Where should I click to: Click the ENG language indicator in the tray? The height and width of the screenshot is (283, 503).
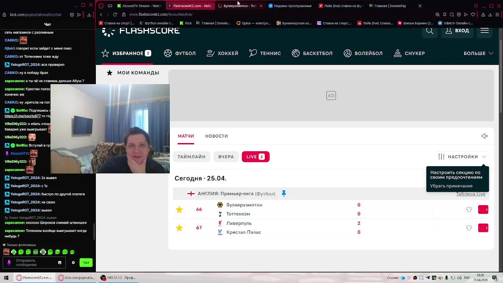467,278
